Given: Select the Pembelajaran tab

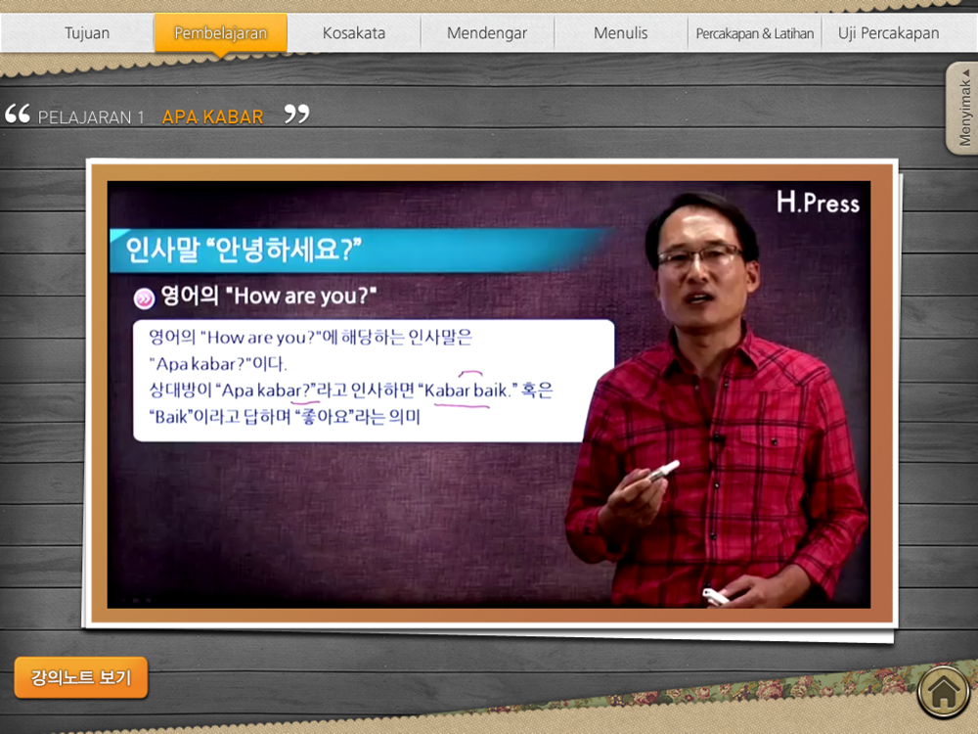Looking at the screenshot, I should pyautogui.click(x=221, y=33).
